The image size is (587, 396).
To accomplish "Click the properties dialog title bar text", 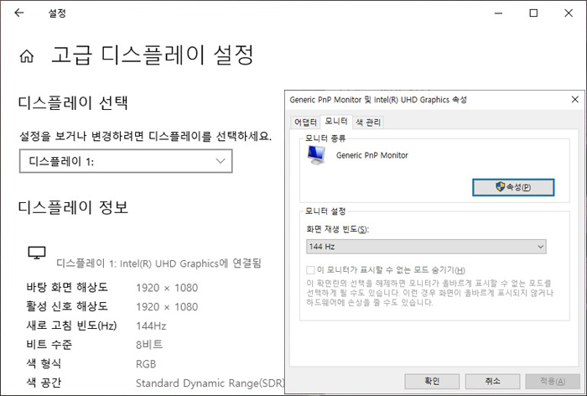I will point(378,100).
